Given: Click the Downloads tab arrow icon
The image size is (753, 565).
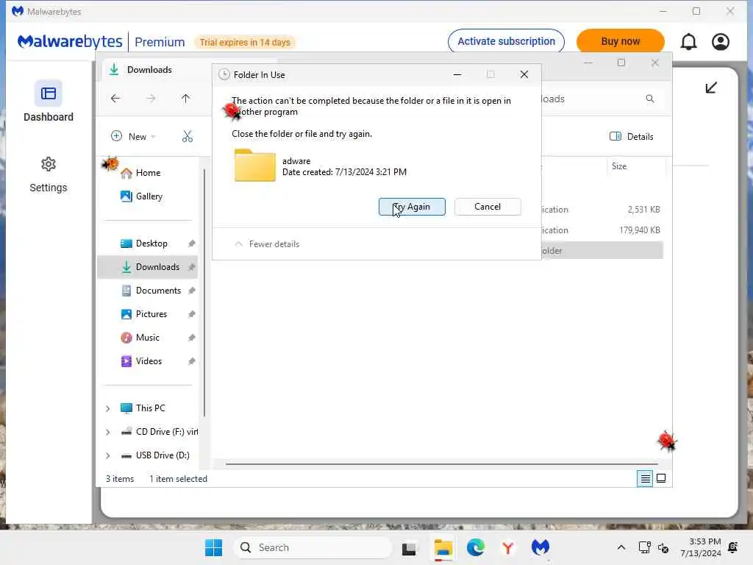Looking at the screenshot, I should 114,69.
